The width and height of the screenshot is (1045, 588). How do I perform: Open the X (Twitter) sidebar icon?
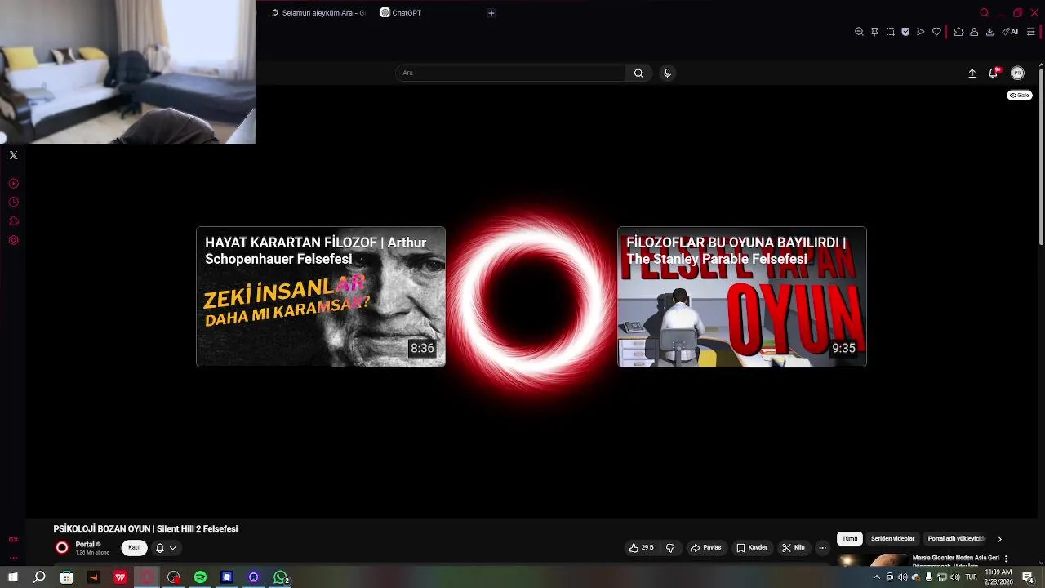(x=13, y=155)
